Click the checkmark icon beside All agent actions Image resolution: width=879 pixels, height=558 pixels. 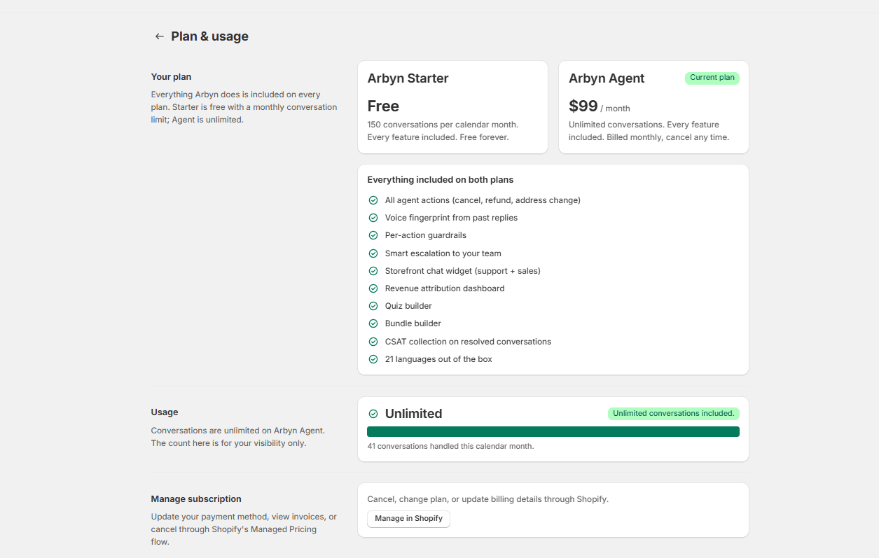tap(373, 200)
